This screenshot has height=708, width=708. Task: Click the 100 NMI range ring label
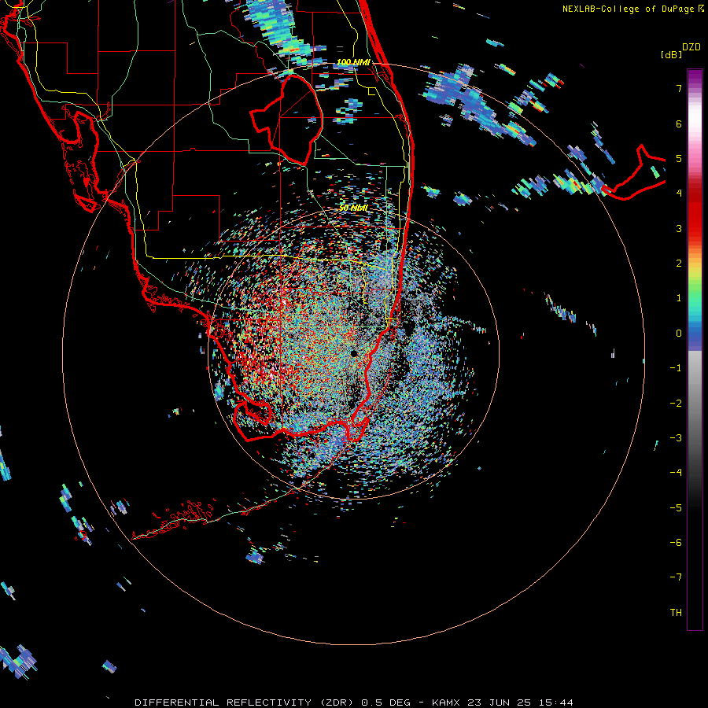pyautogui.click(x=353, y=62)
